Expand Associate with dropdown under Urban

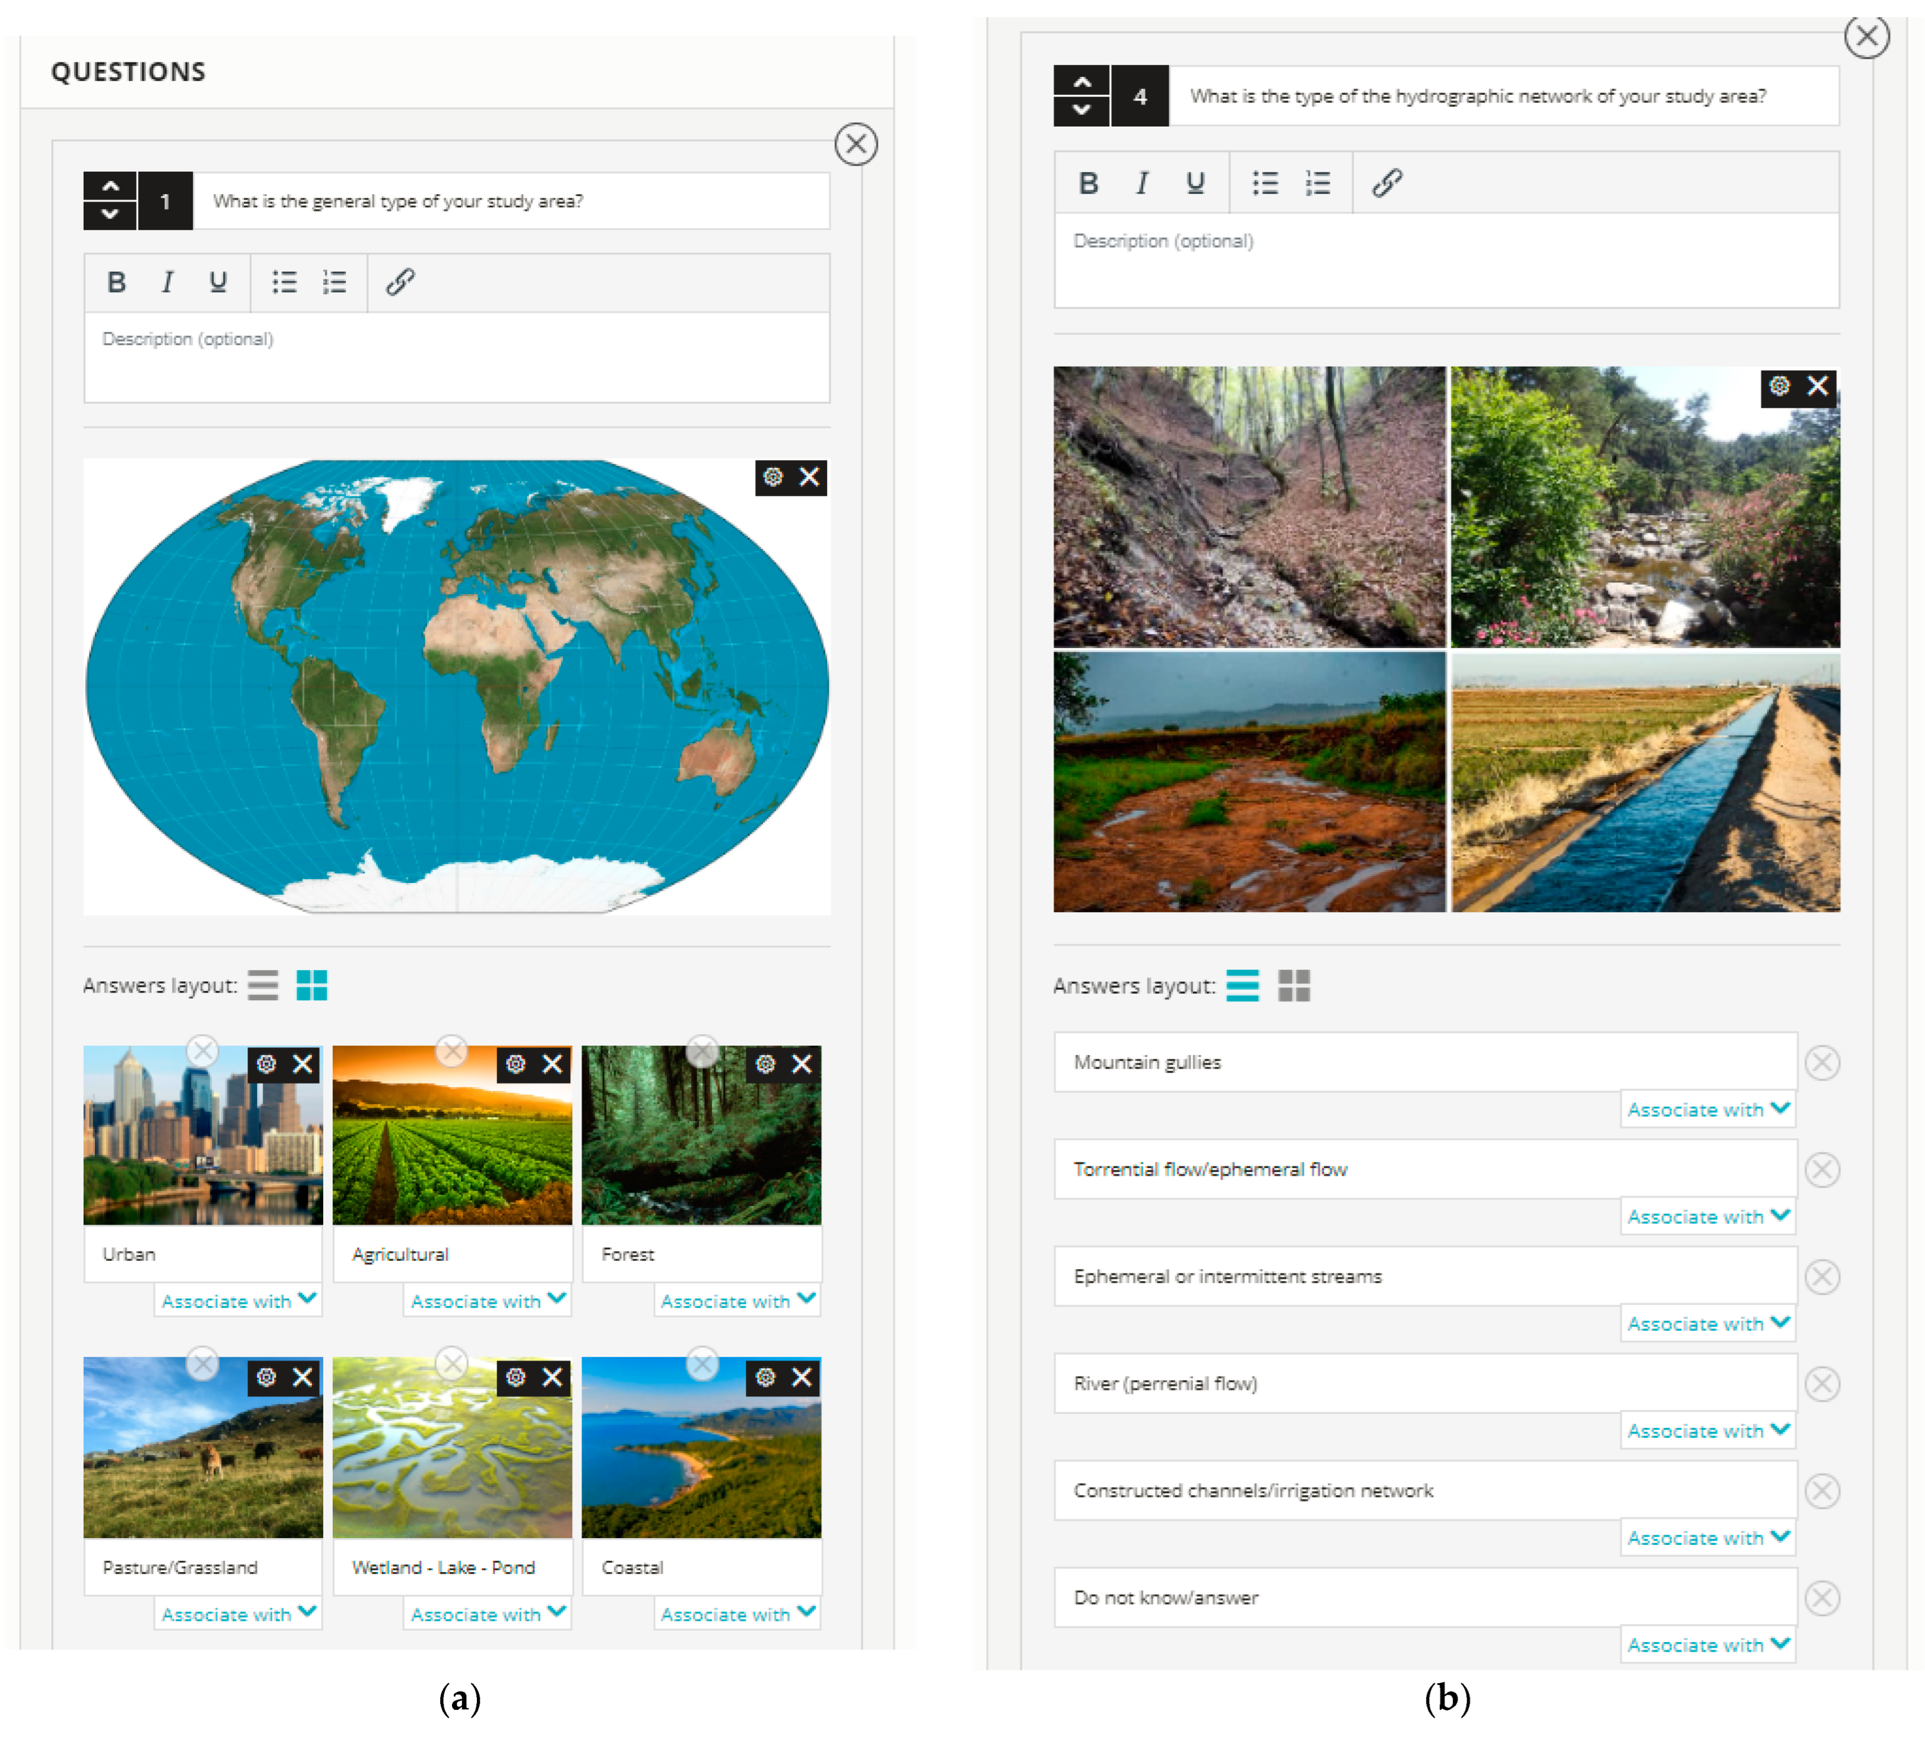pos(238,1301)
